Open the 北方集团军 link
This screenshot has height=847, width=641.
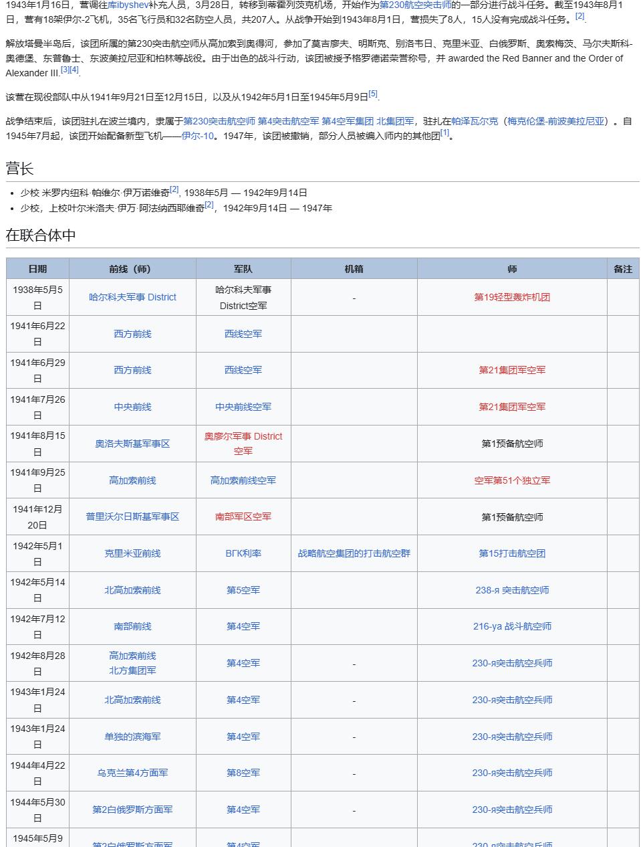(x=132, y=670)
